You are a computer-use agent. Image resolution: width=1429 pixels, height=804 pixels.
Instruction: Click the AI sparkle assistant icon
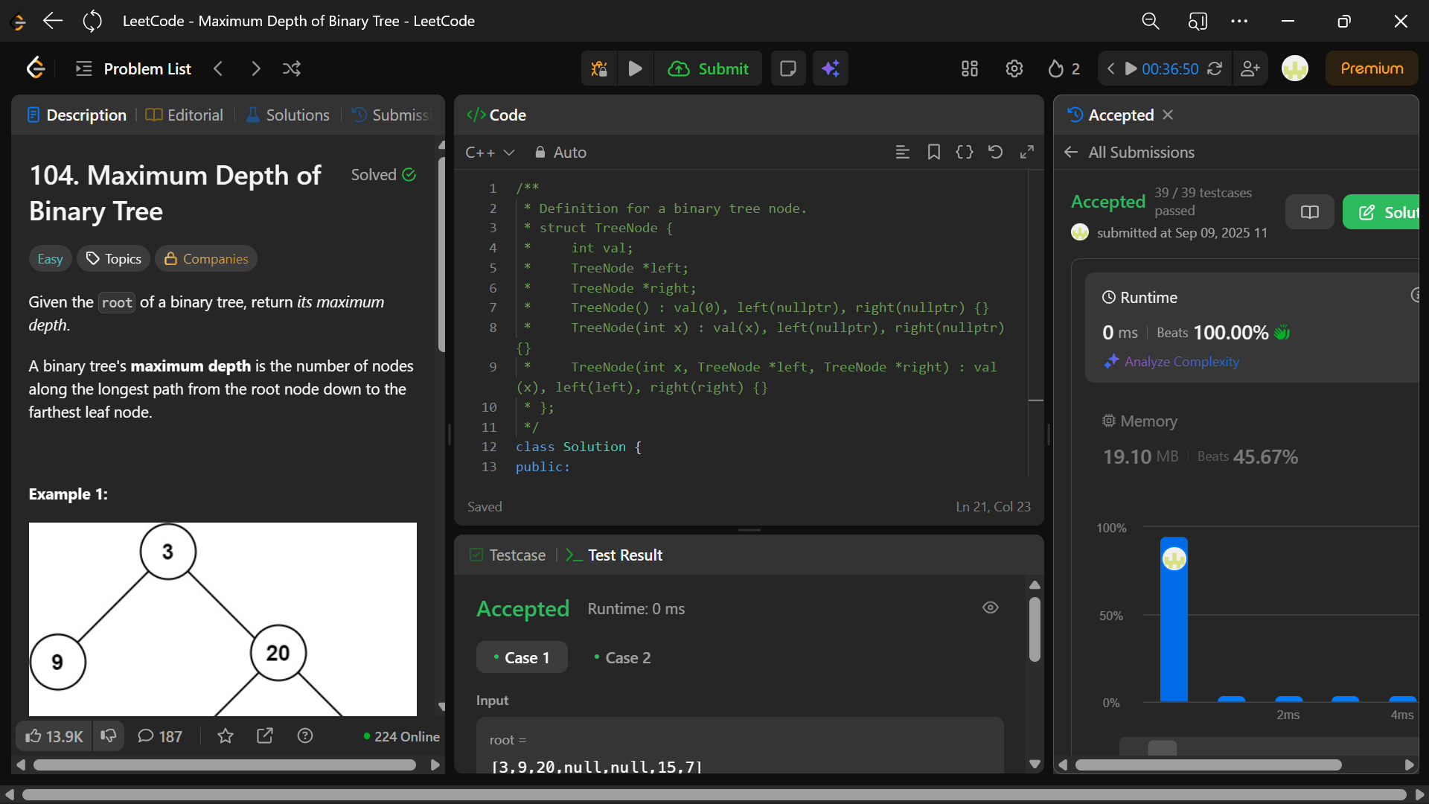[x=831, y=68]
